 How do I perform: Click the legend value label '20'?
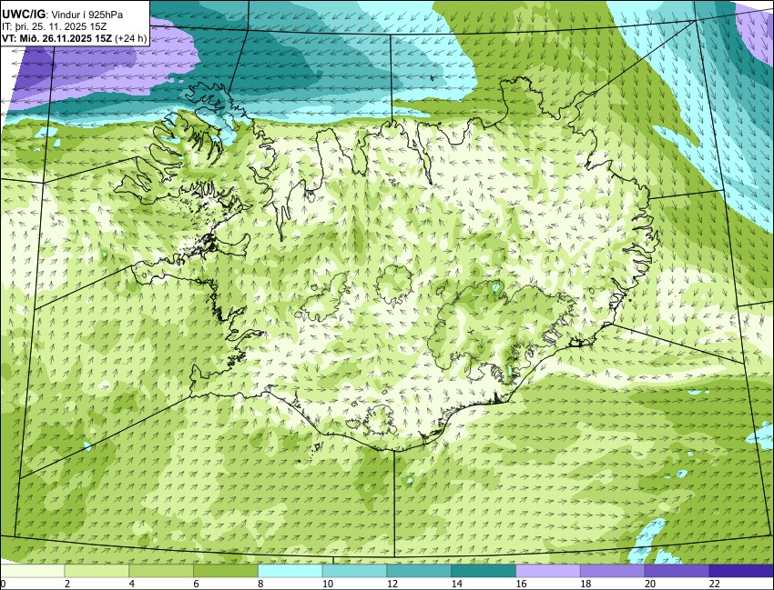click(x=650, y=584)
